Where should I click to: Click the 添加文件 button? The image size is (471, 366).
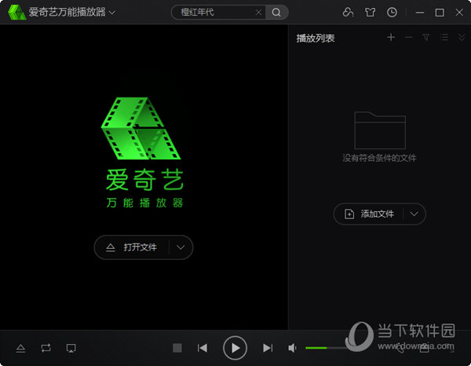[x=369, y=214]
